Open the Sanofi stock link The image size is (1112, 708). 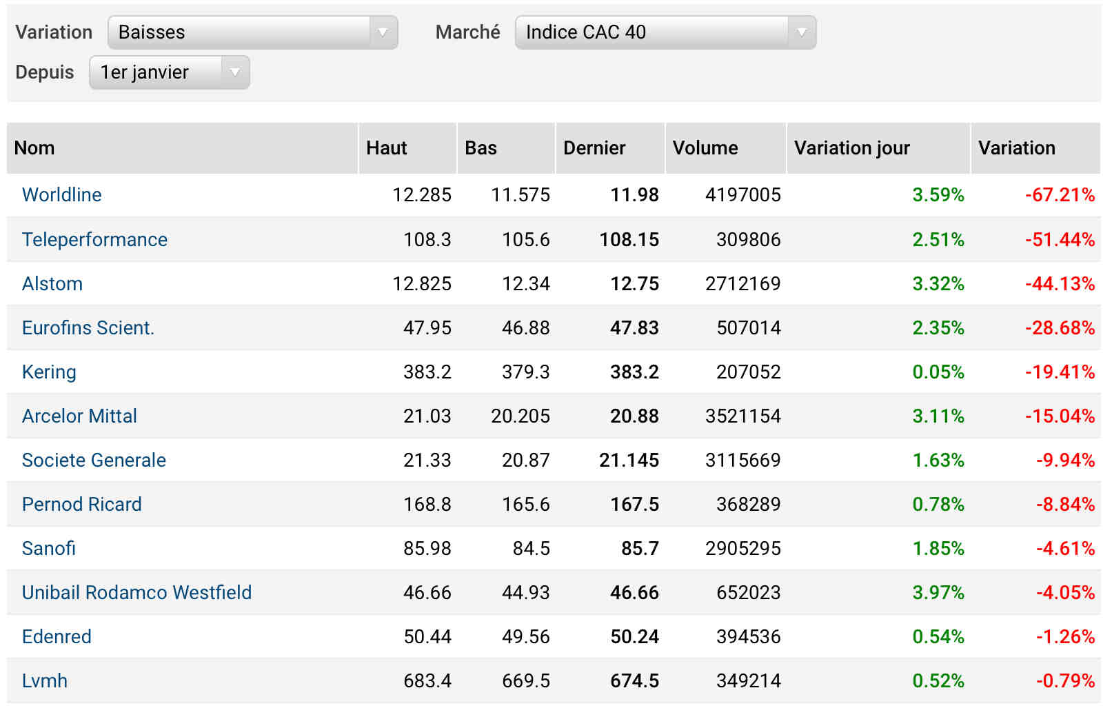click(49, 548)
